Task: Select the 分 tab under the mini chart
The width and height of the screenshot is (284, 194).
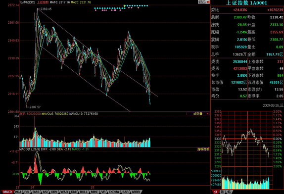Action: [215, 192]
